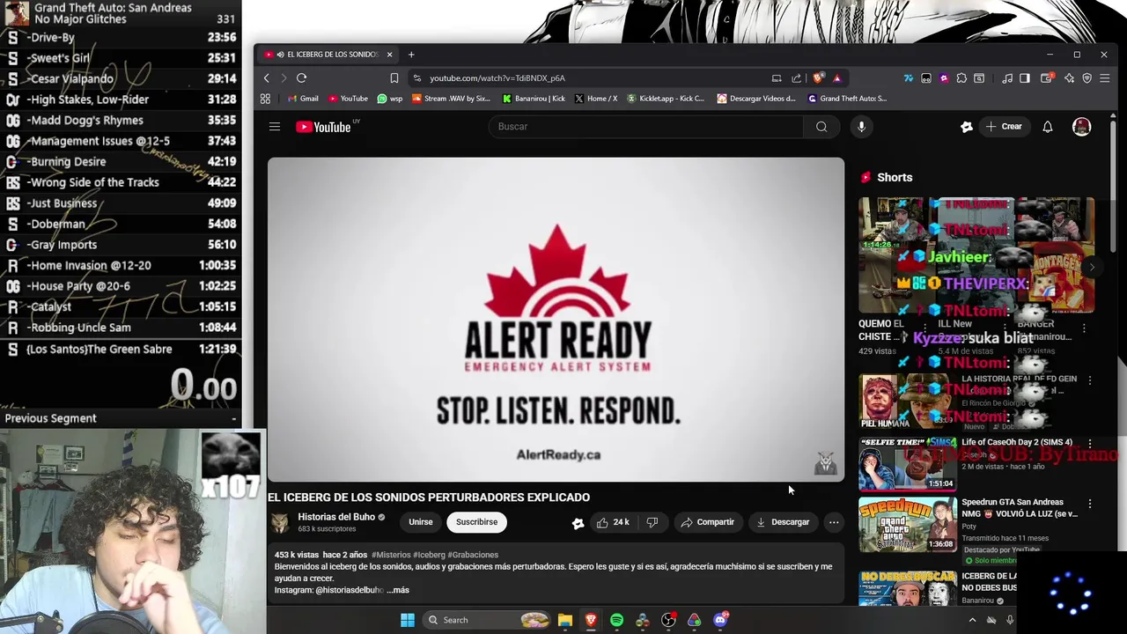Subscribe with the Suscribirse button
The height and width of the screenshot is (634, 1127).
476,522
